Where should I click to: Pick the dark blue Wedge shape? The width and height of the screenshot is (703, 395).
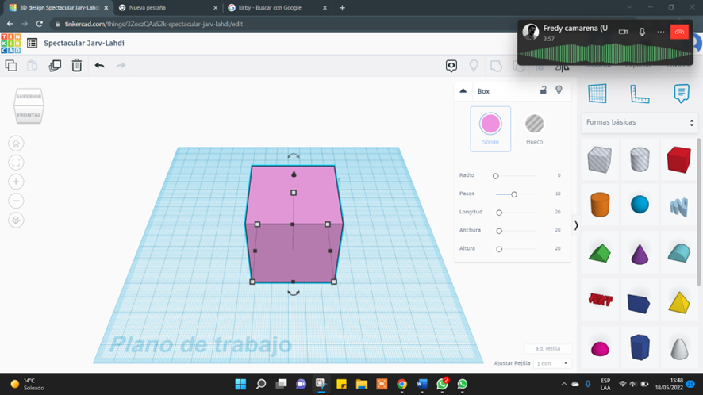tap(639, 304)
